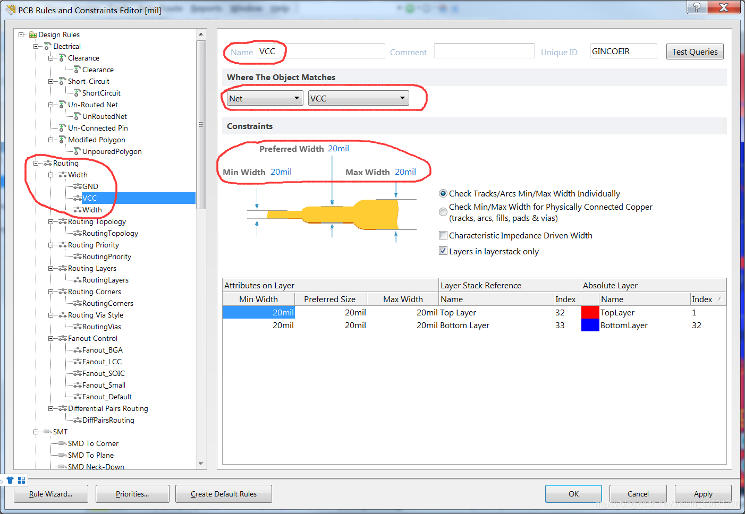Click the red TopLayer color swatch
This screenshot has height=514, width=745.
[x=590, y=313]
